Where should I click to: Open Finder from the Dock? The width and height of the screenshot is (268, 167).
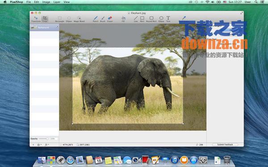[x=42, y=160]
